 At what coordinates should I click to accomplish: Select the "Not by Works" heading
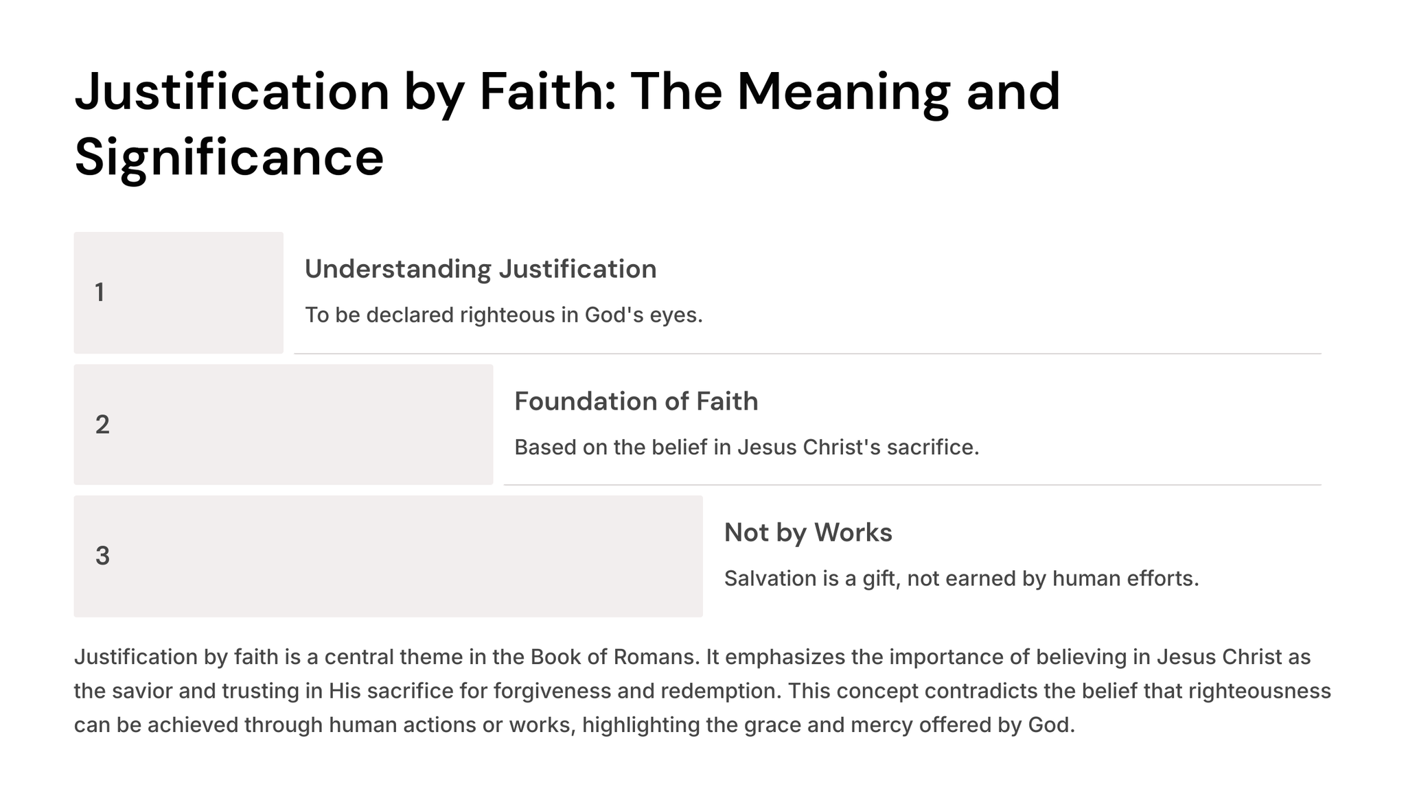tap(807, 532)
